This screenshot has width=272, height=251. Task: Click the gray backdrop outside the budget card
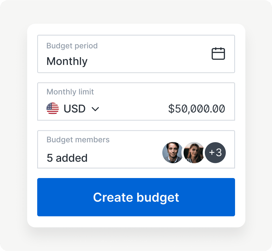pyautogui.click(x=13, y=125)
